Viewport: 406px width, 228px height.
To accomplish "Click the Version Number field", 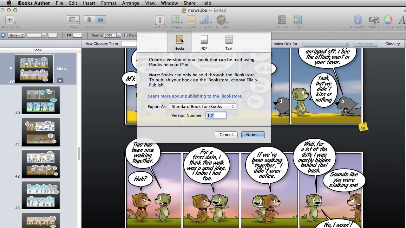I will (216, 116).
